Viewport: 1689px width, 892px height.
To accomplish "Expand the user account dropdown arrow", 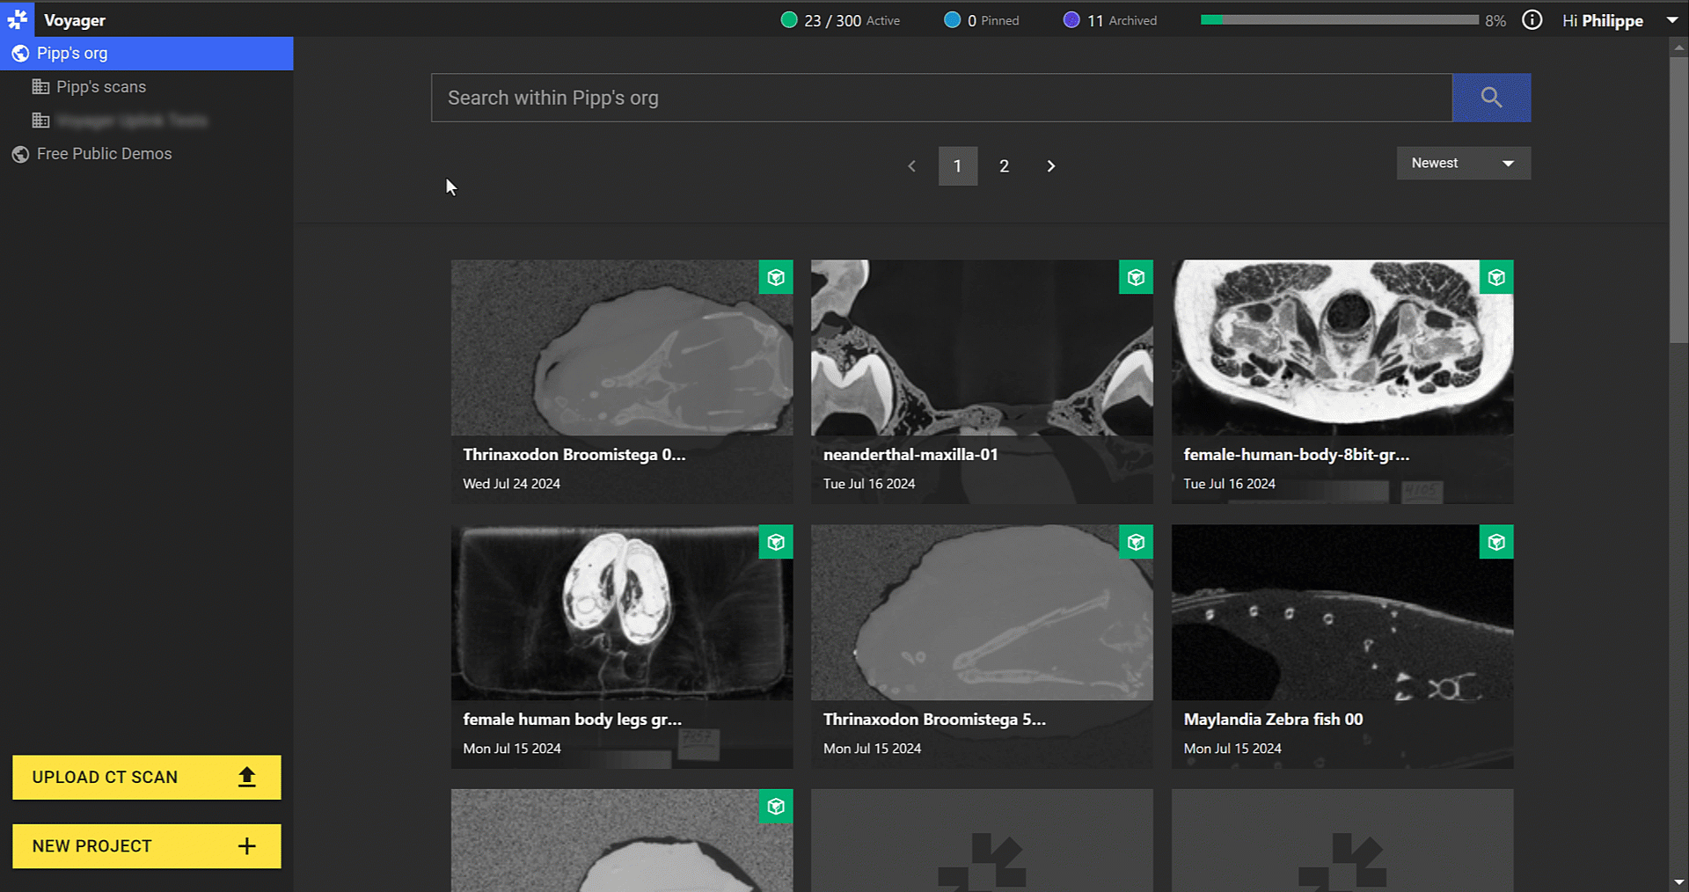I will coord(1671,20).
